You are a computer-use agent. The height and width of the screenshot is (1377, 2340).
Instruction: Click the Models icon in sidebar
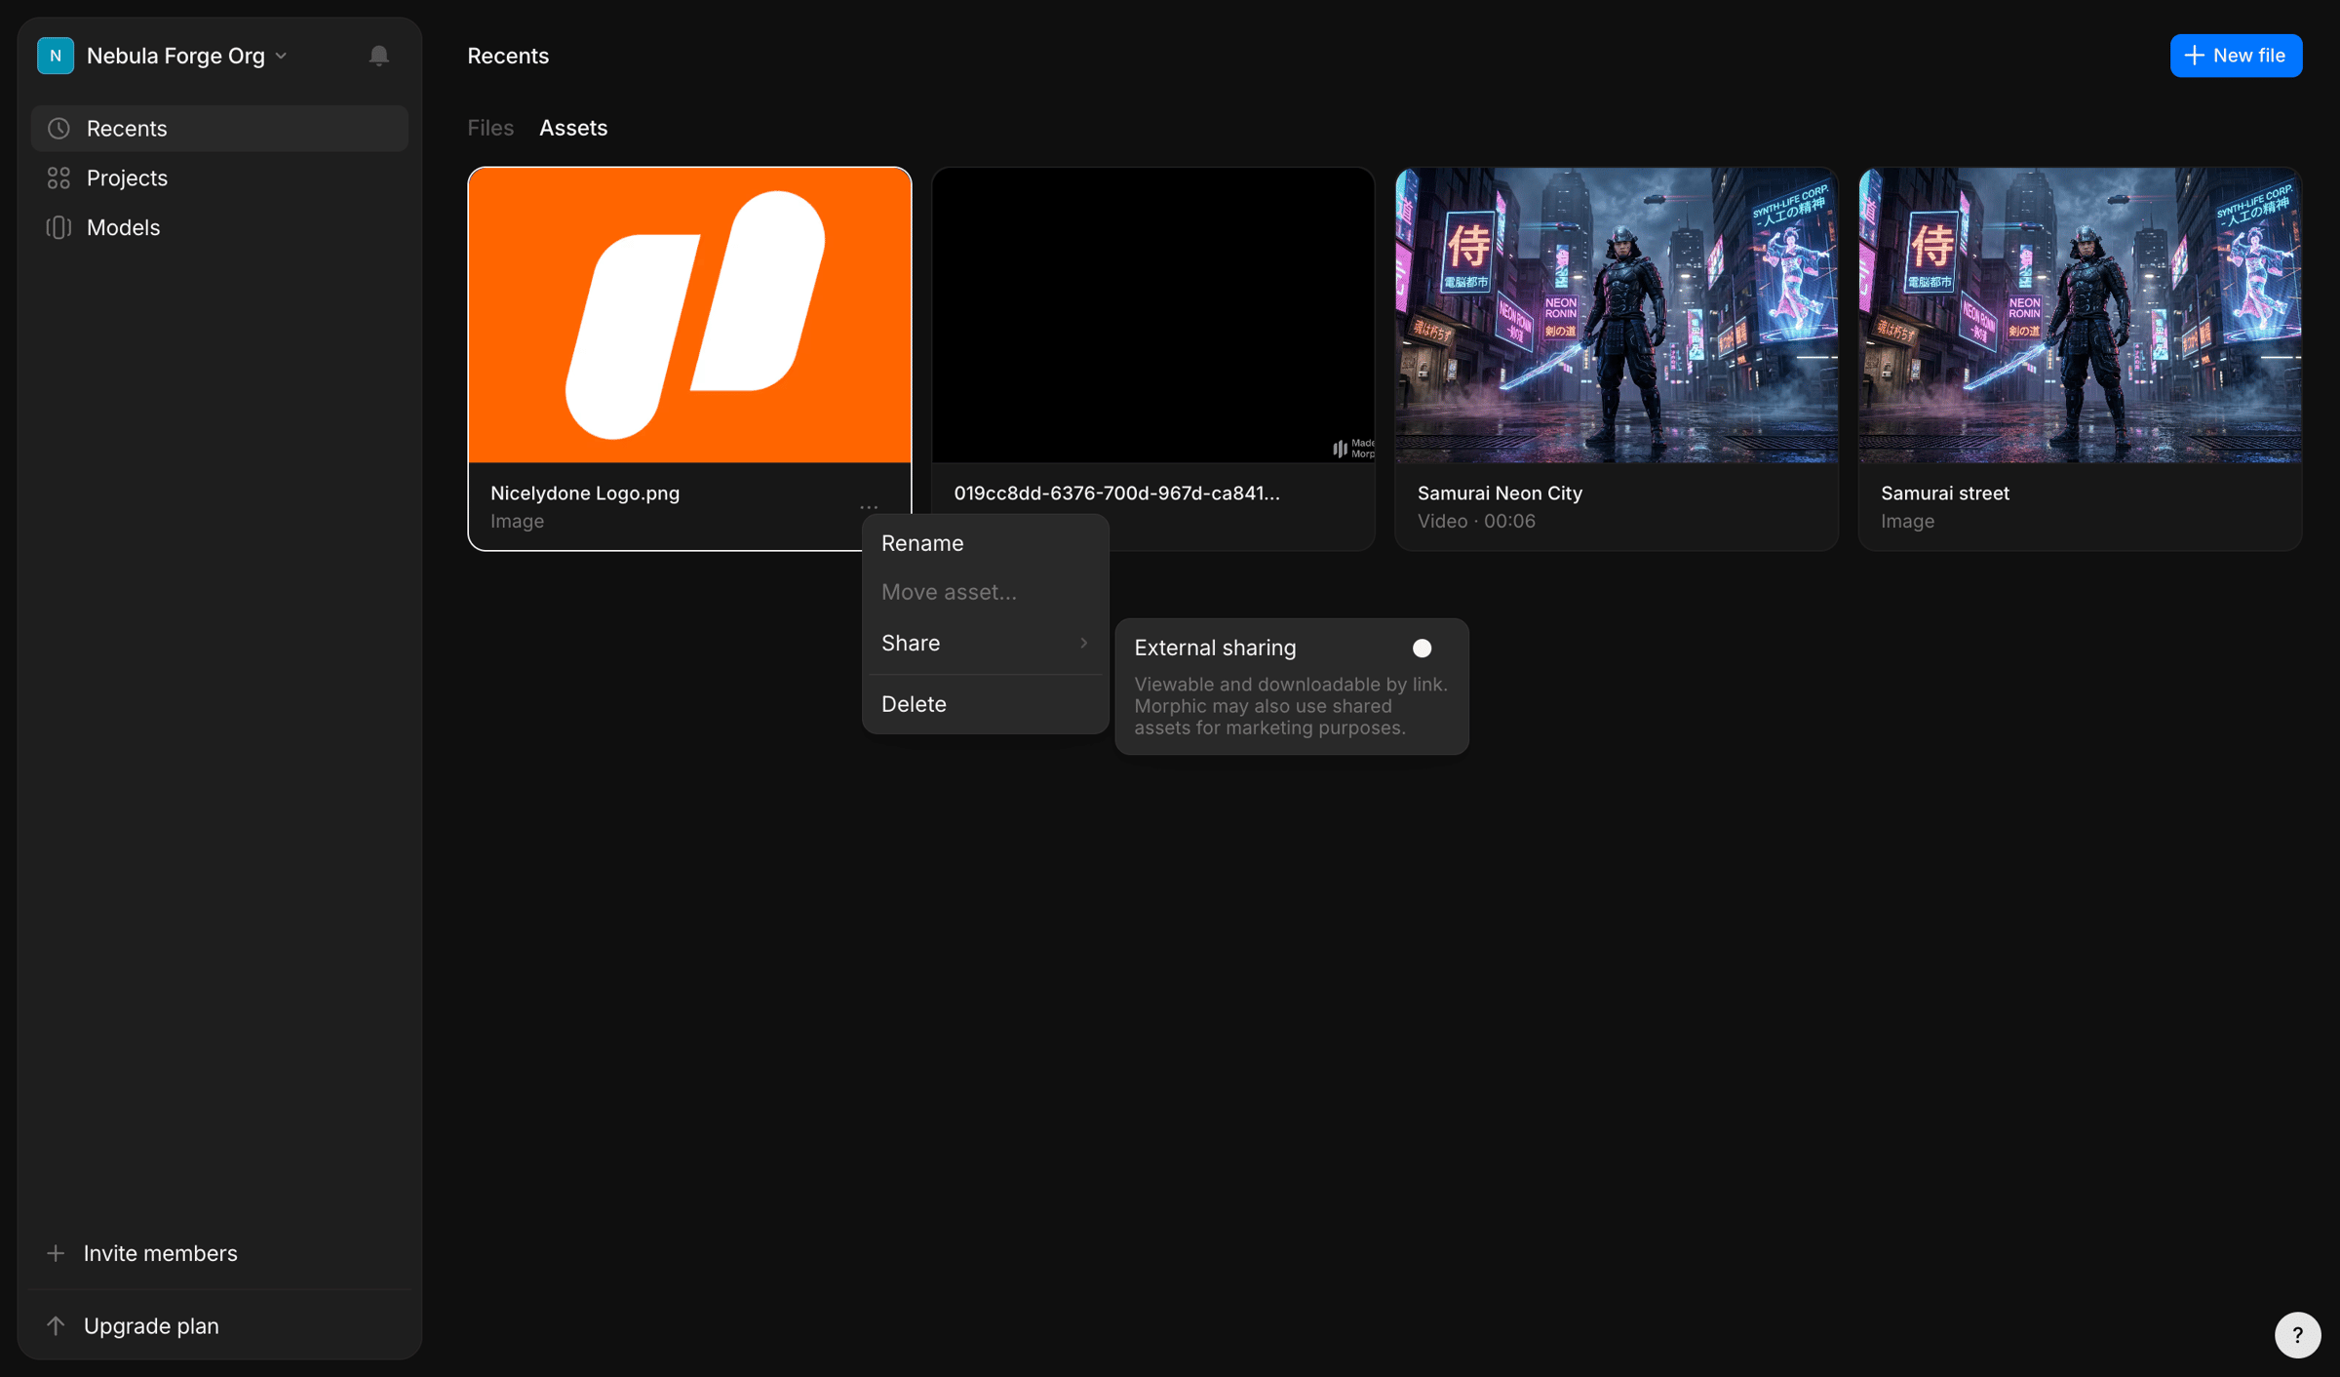click(x=58, y=227)
